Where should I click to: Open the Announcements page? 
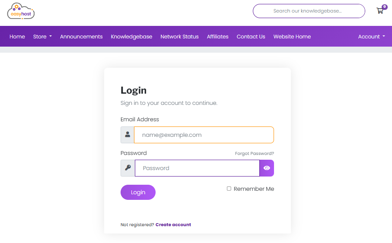click(81, 37)
